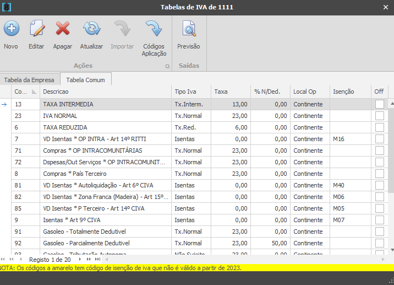
Task: Sort by % N/Ded. column header
Action: 270,92
